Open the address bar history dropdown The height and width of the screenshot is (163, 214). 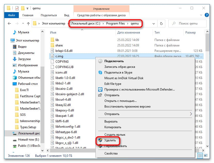(x=154, y=24)
